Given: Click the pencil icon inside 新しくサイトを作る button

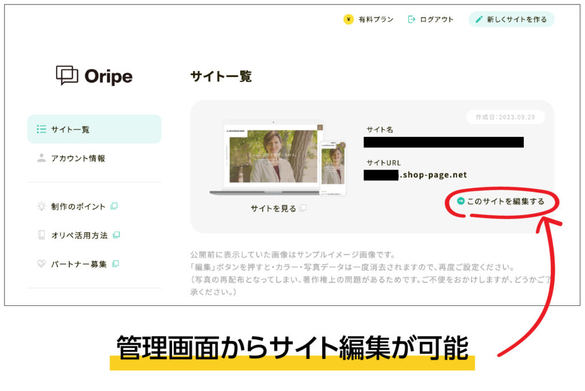Looking at the screenshot, I should pos(478,19).
